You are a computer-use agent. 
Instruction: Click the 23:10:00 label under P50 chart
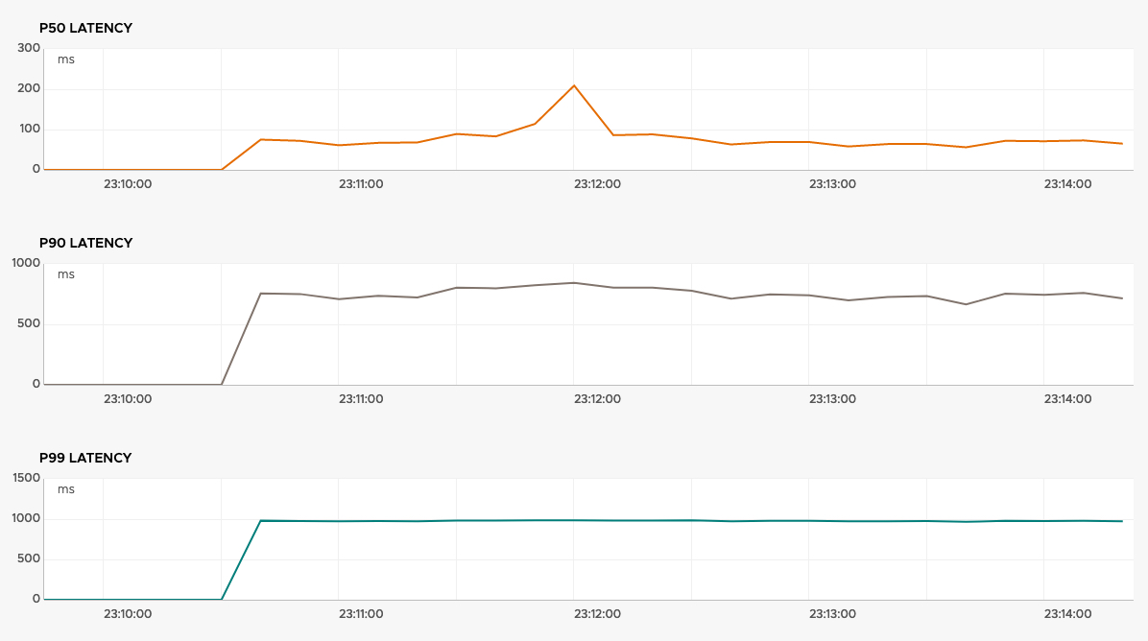click(x=128, y=184)
